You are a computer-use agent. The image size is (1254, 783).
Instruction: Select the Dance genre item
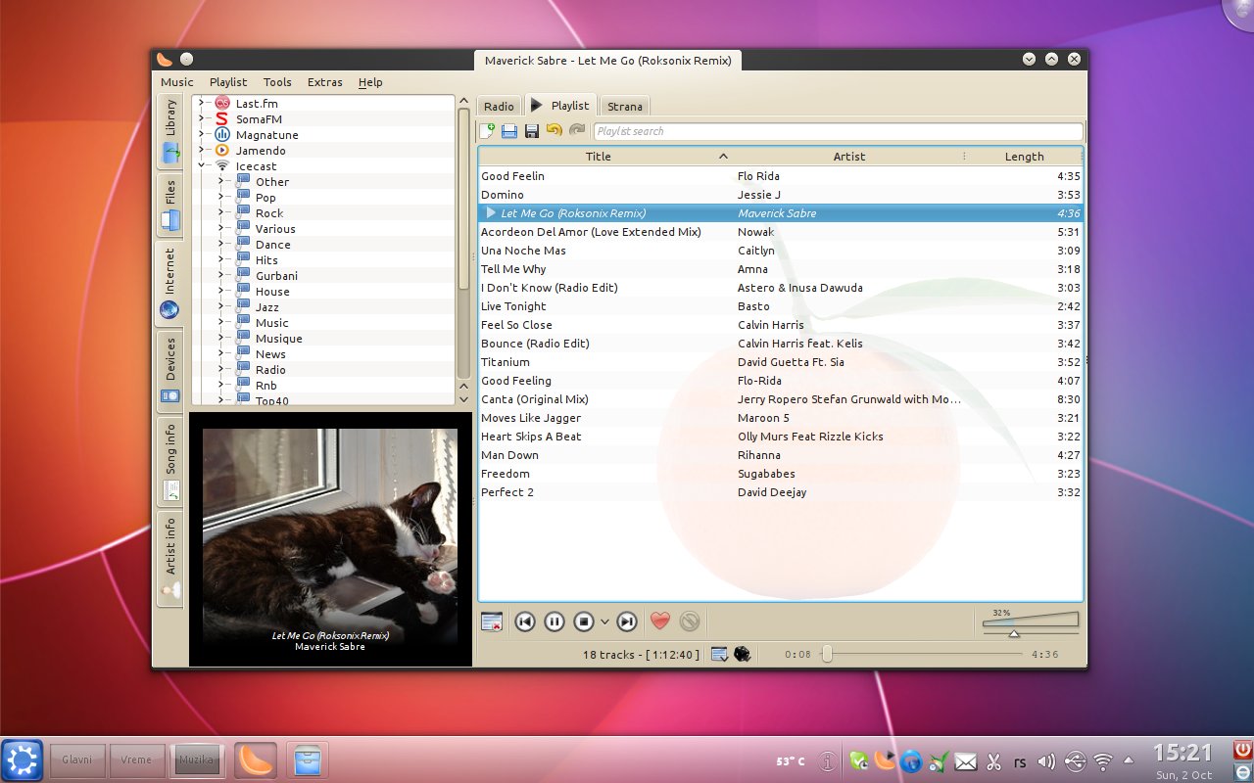(x=273, y=244)
